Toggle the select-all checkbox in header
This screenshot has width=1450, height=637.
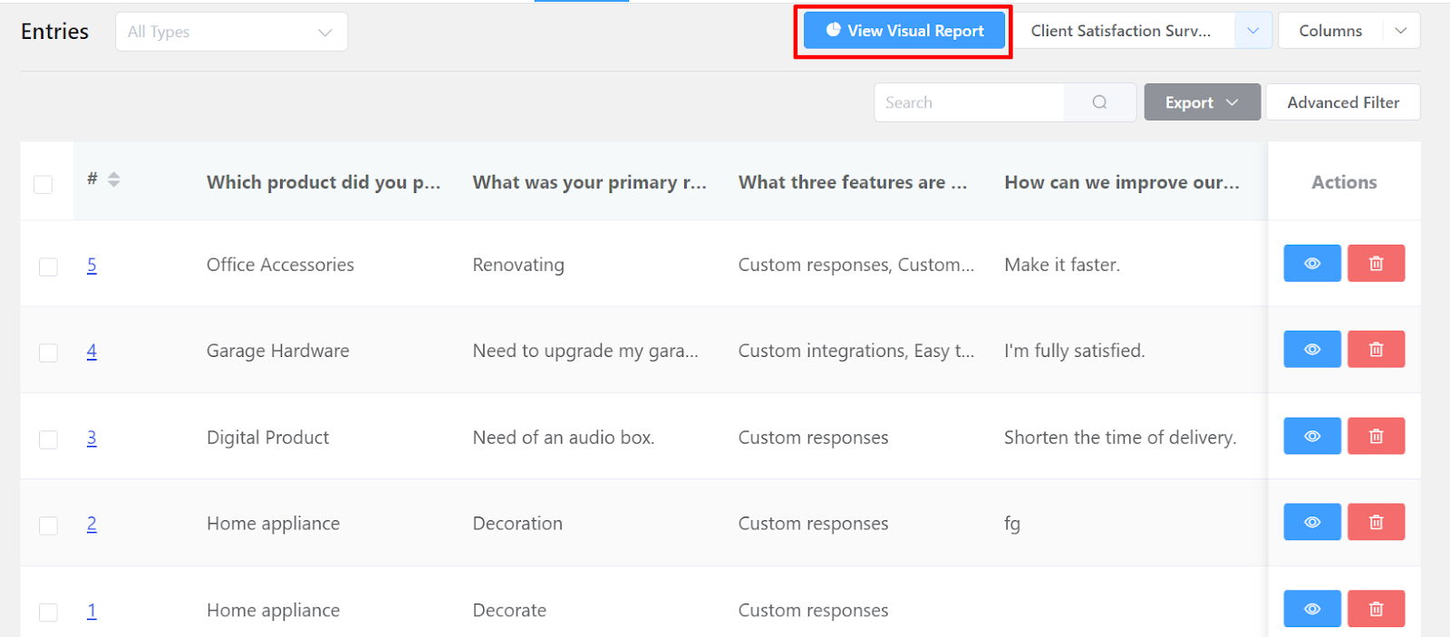coord(43,185)
